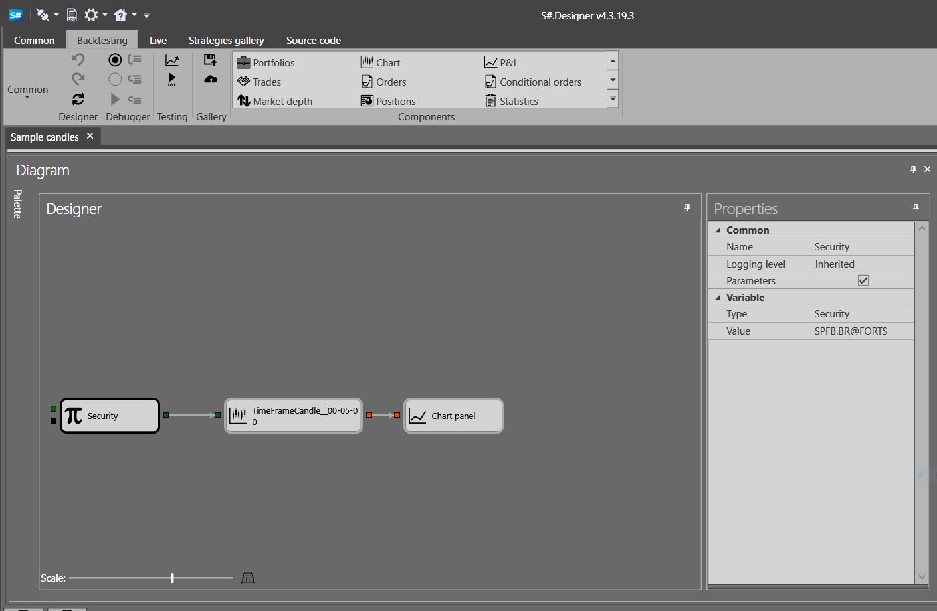This screenshot has width=937, height=611.
Task: Click the connection plug icon
Action: pyautogui.click(x=43, y=15)
